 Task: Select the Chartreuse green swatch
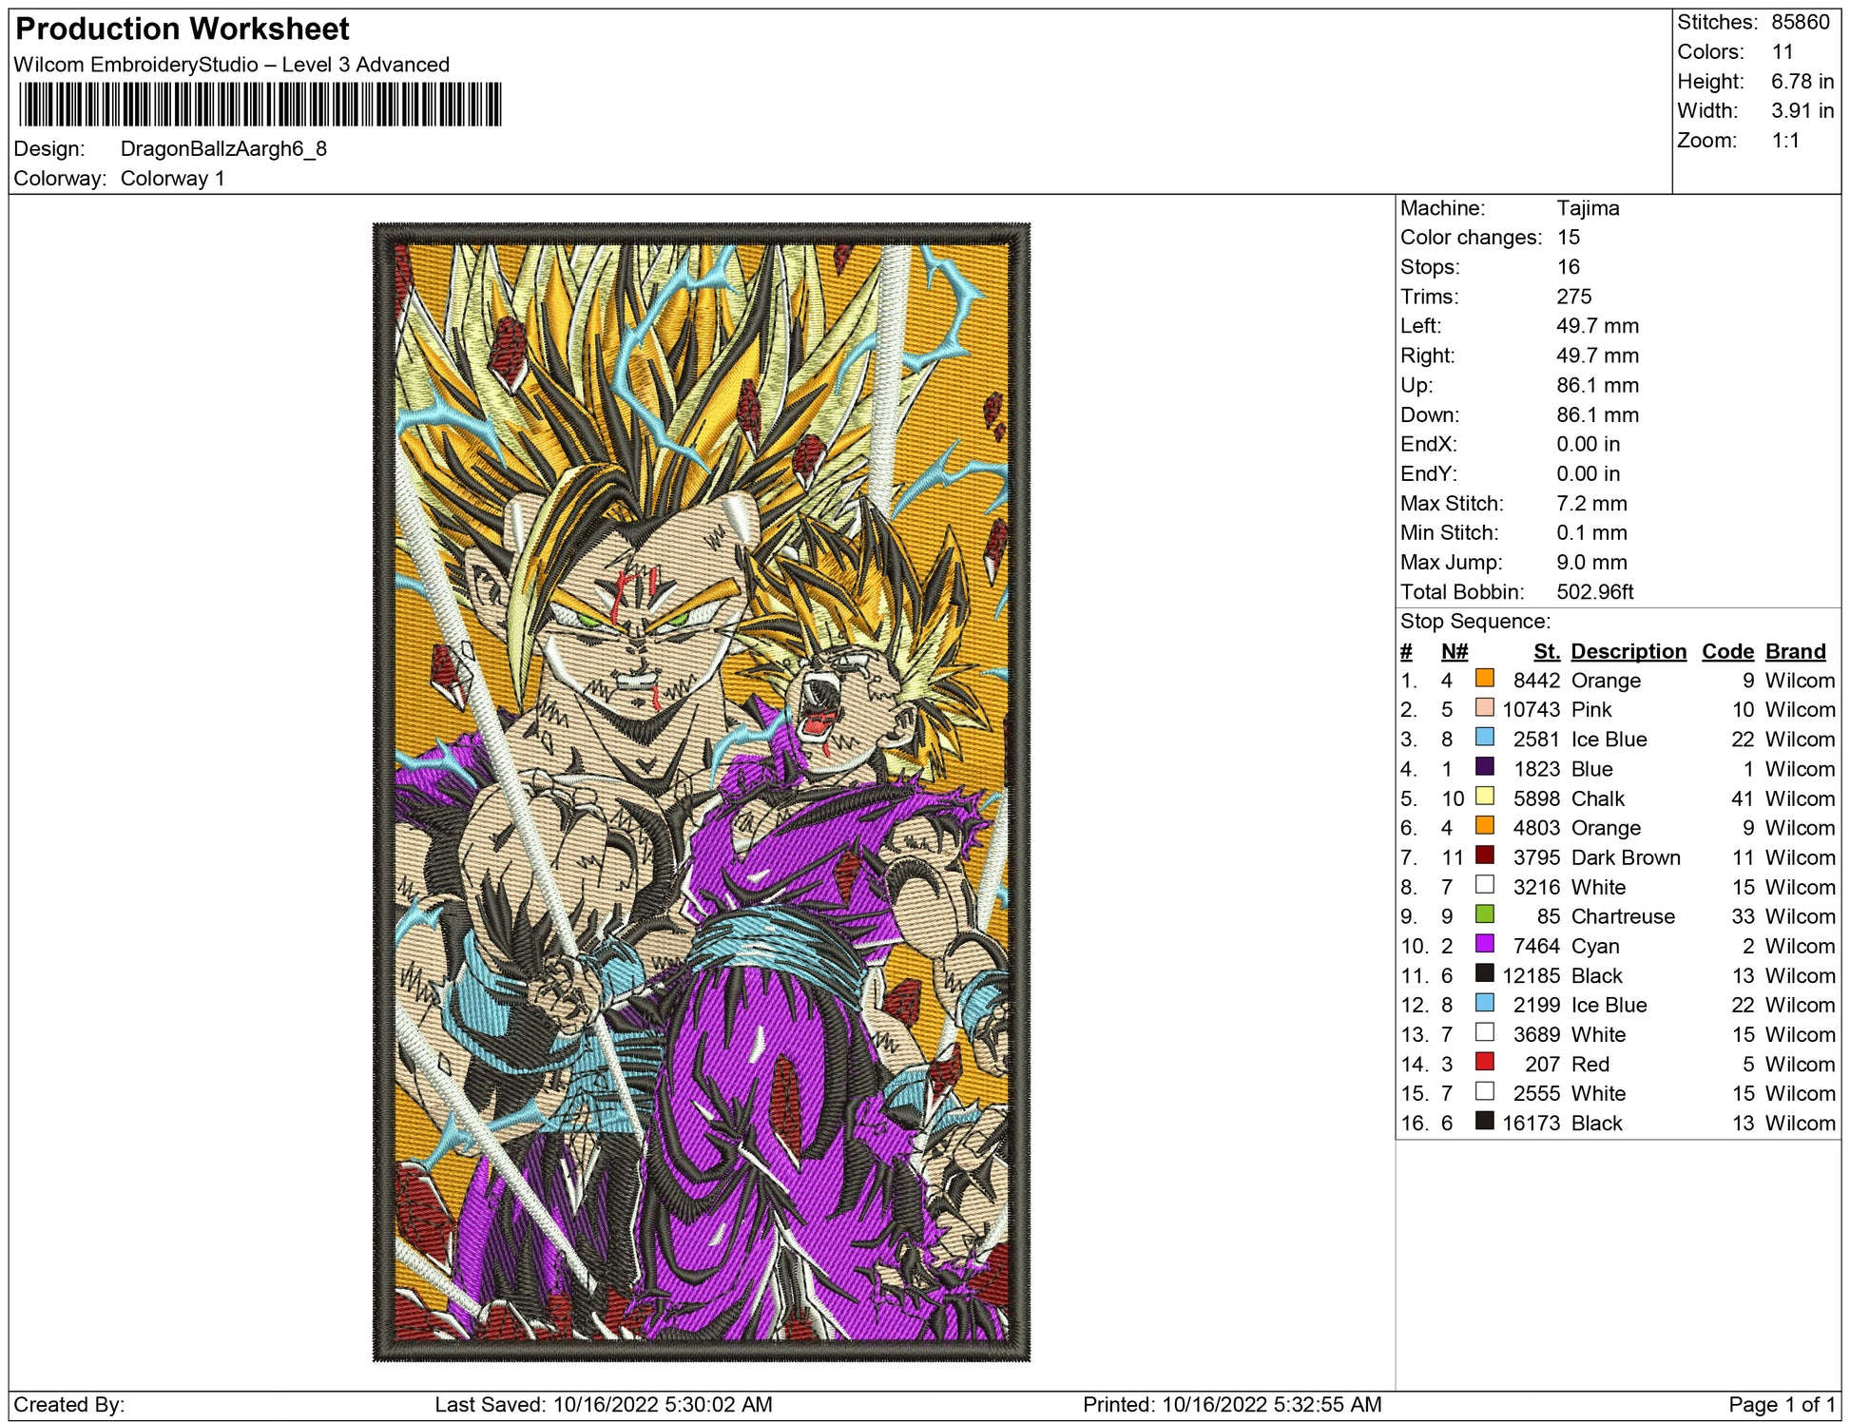point(1484,914)
